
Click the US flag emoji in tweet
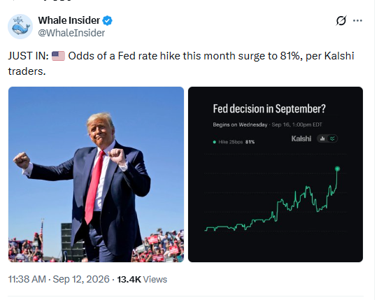pos(58,56)
